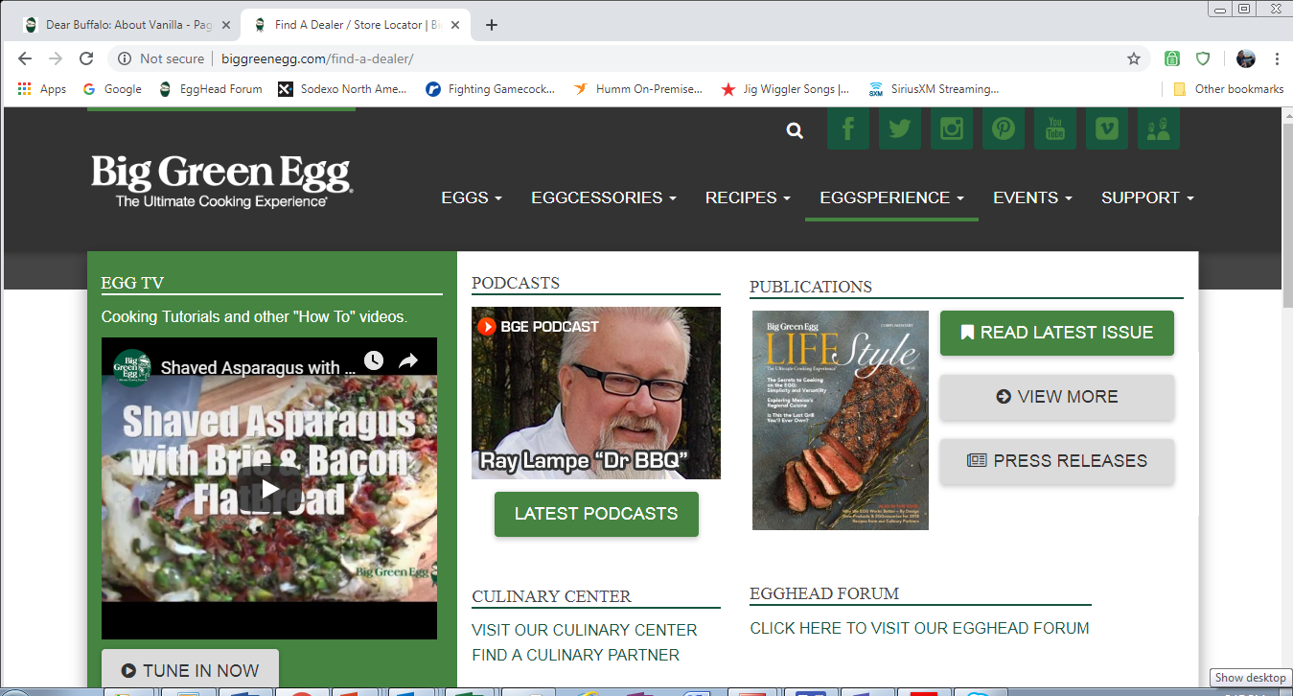
Task: Click the Big Green Egg logo
Action: [x=221, y=180]
